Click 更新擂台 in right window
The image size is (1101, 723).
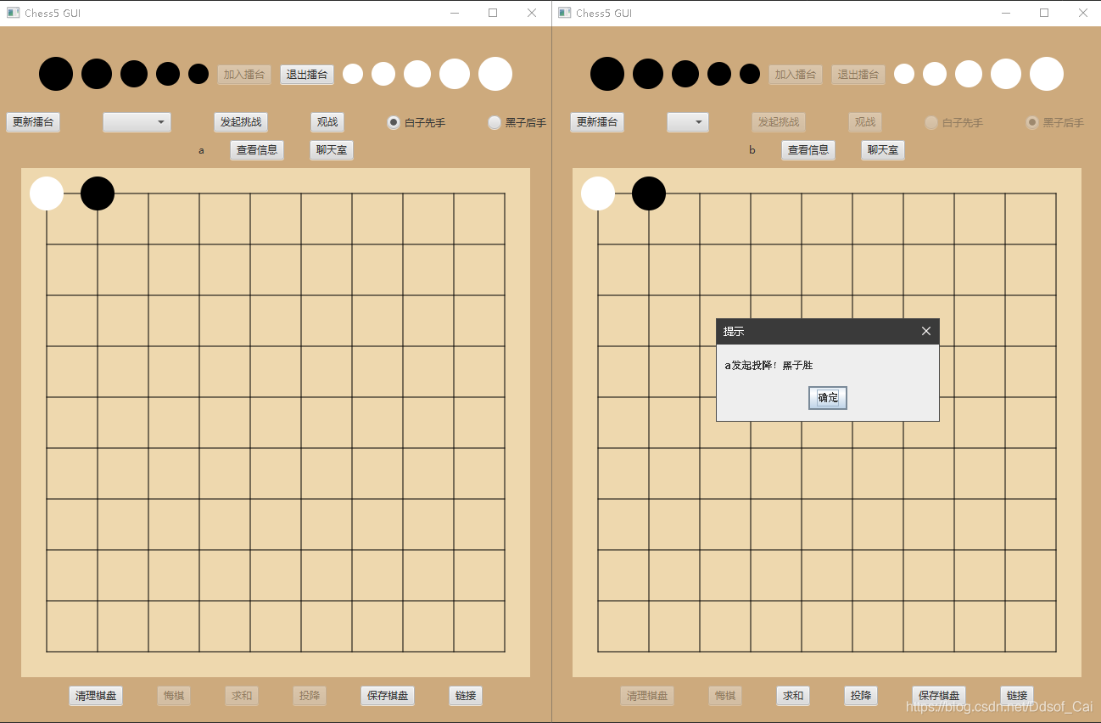coord(597,122)
